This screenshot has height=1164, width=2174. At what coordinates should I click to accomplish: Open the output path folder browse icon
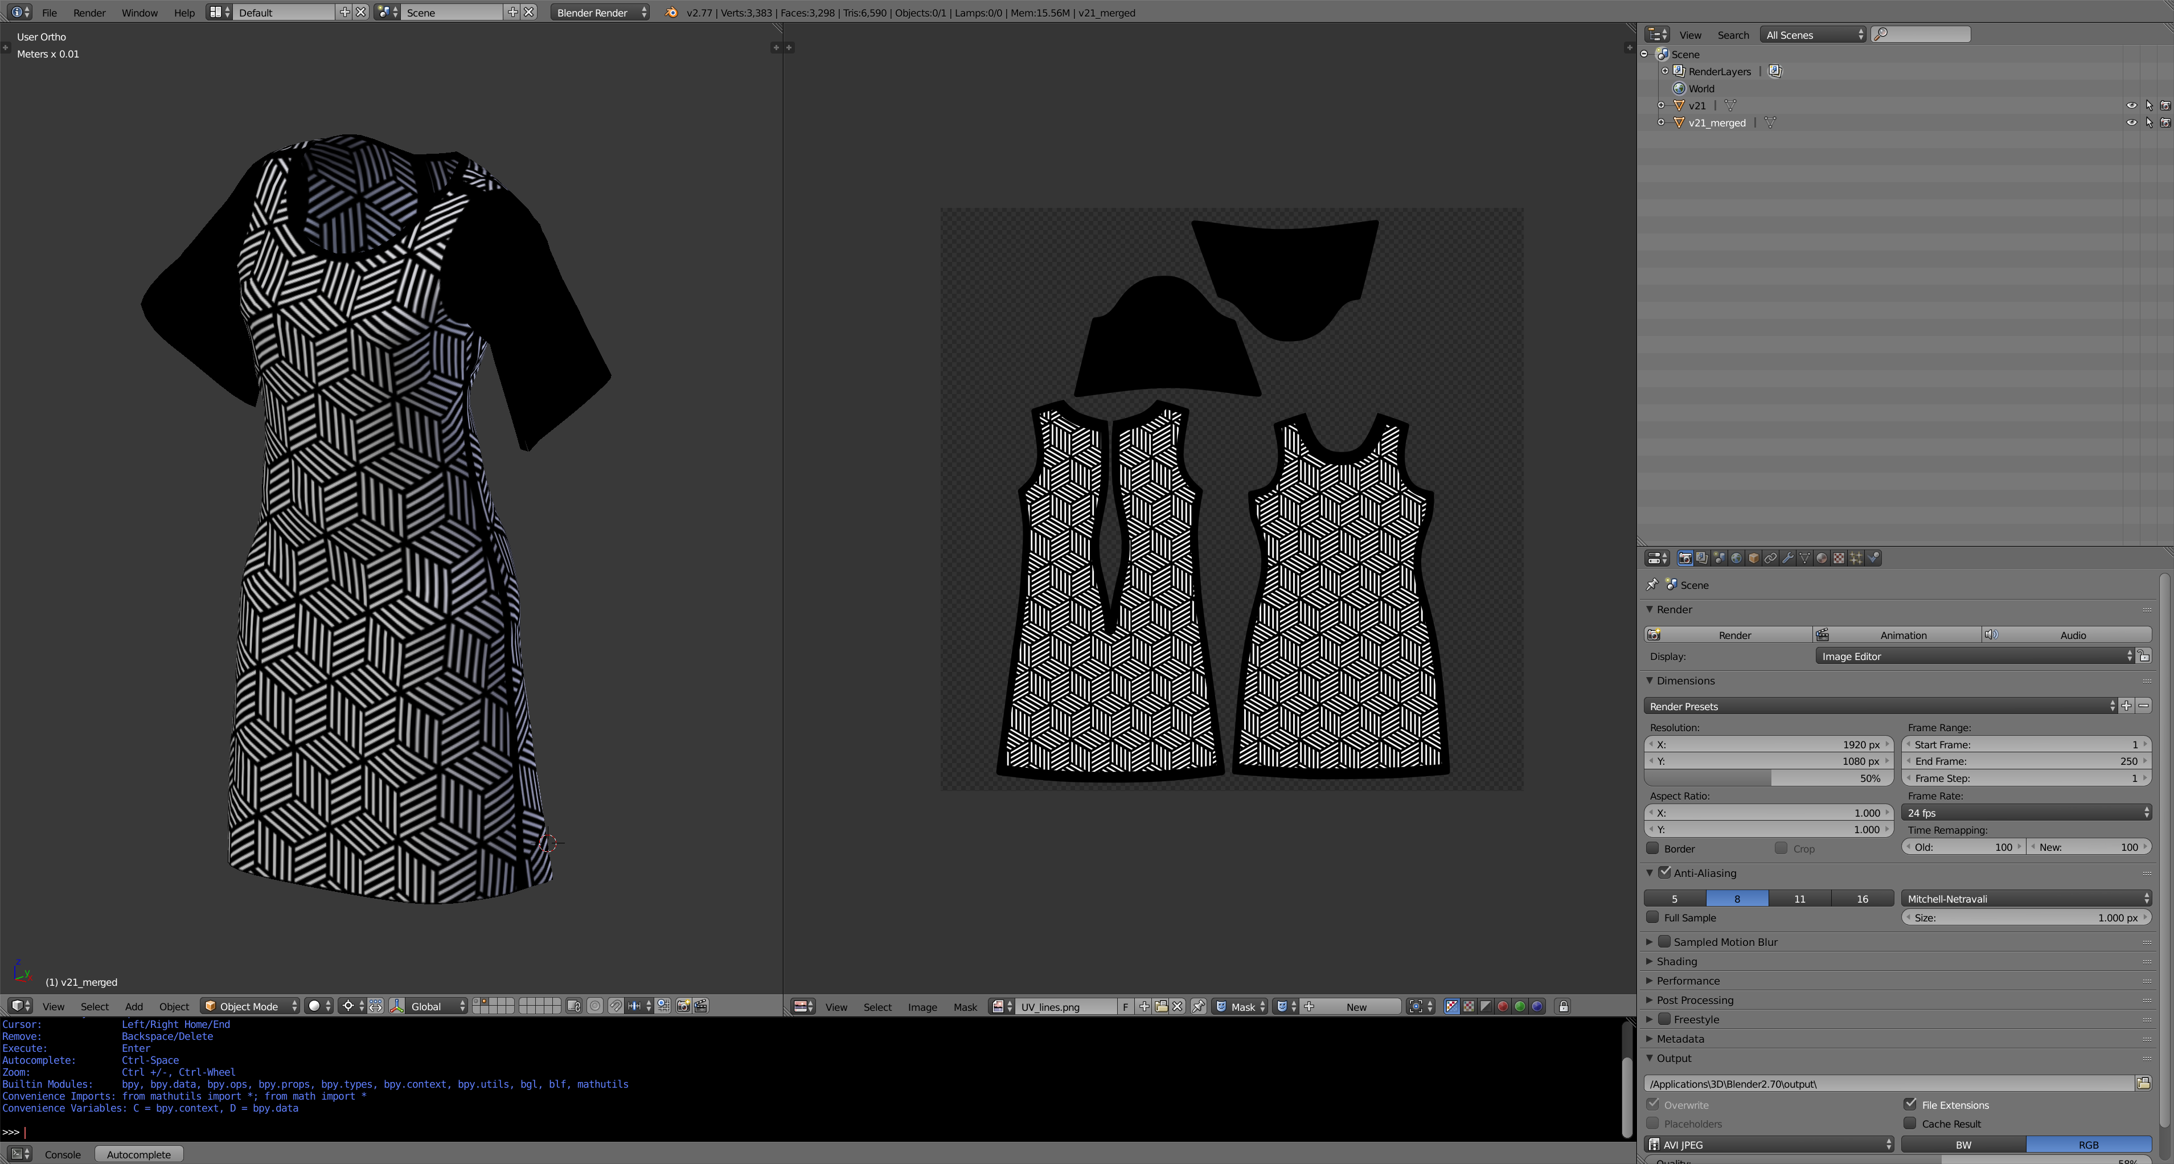coord(2144,1083)
